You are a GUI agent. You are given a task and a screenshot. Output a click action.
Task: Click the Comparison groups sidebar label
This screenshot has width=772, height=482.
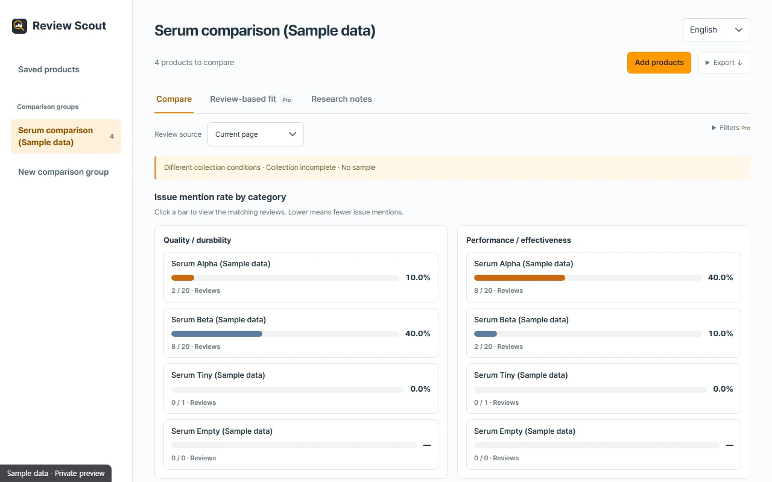click(x=48, y=107)
